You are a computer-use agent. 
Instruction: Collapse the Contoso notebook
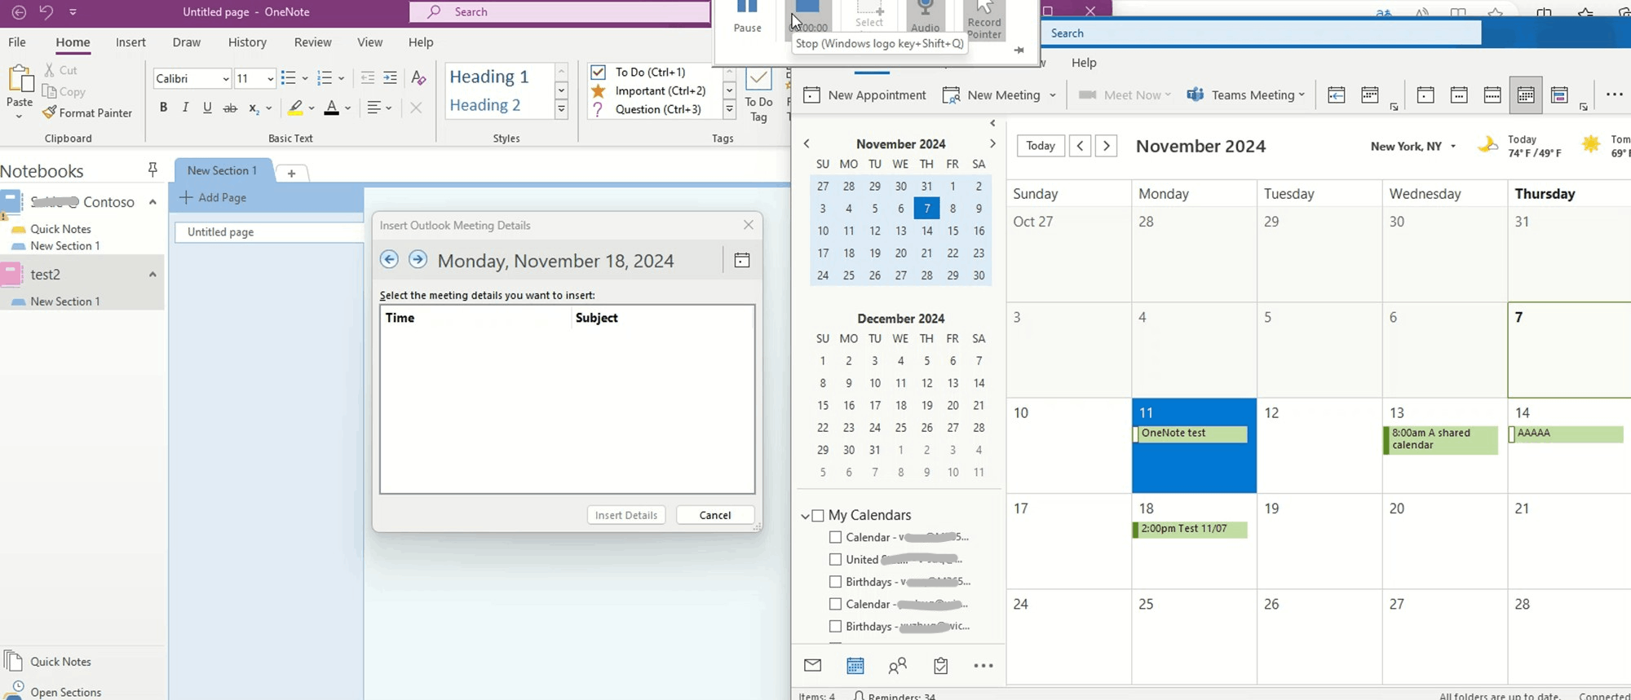[x=152, y=202]
